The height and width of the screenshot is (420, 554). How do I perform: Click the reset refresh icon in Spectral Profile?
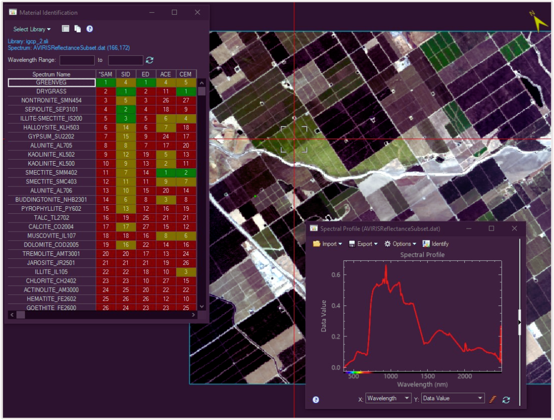tap(506, 399)
